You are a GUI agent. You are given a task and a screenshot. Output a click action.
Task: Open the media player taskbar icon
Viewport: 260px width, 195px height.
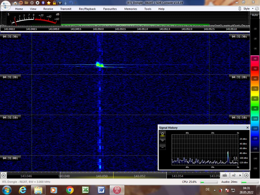pyautogui.click(x=54, y=190)
